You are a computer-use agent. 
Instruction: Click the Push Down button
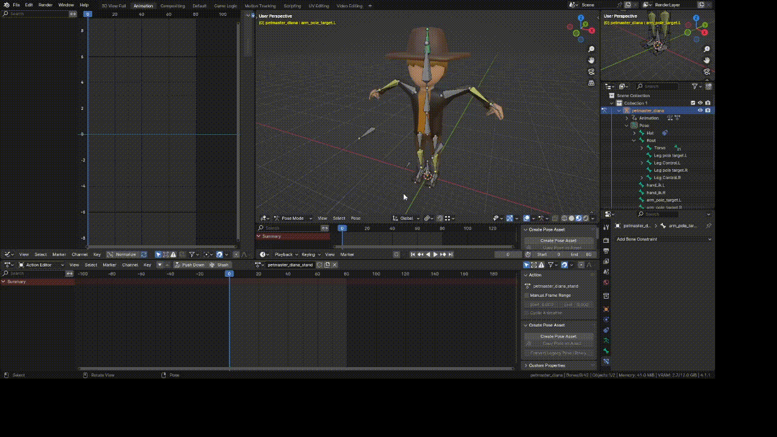point(189,265)
